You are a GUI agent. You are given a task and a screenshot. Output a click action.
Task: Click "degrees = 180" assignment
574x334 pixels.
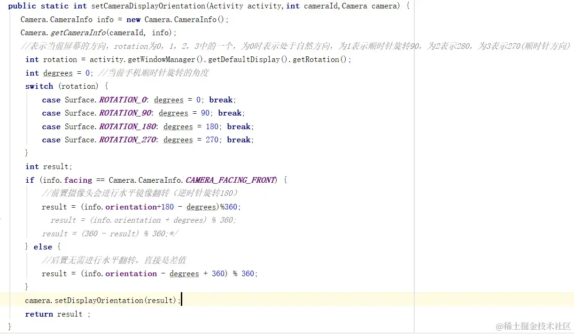click(191, 126)
